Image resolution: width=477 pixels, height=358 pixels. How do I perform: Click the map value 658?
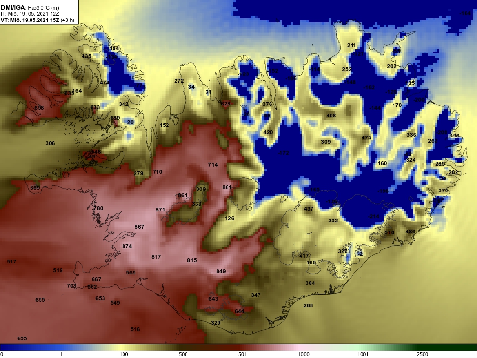(39, 108)
